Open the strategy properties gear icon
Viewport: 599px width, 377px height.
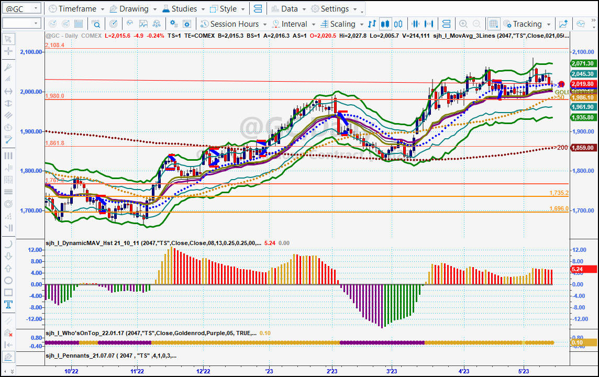pos(173,24)
